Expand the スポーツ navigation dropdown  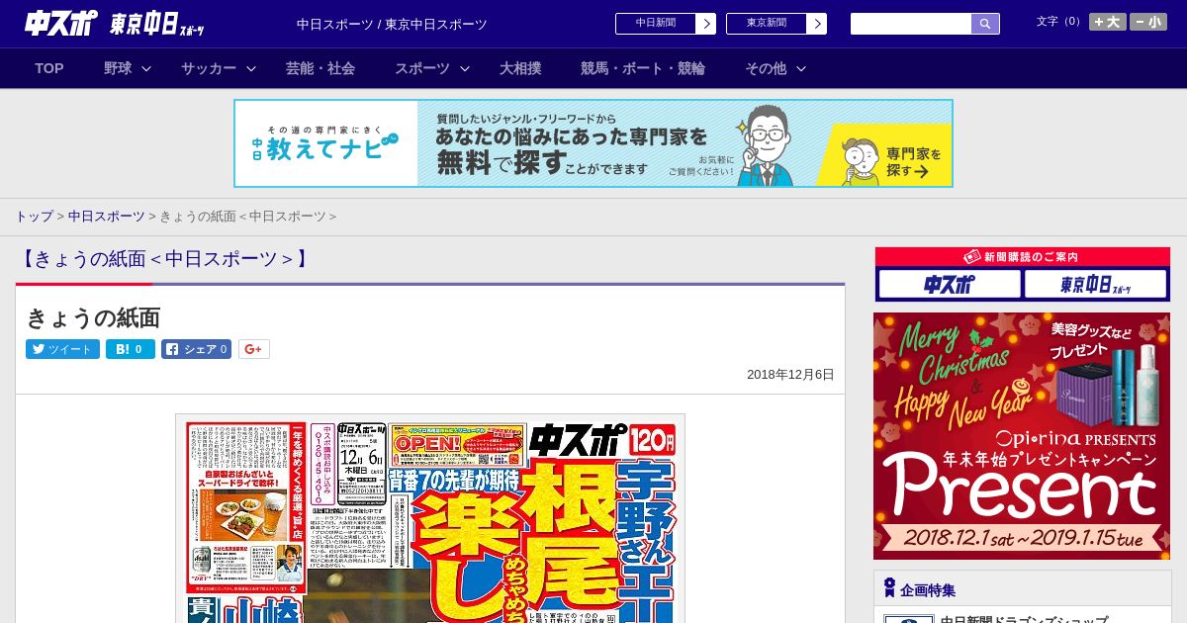(x=432, y=68)
